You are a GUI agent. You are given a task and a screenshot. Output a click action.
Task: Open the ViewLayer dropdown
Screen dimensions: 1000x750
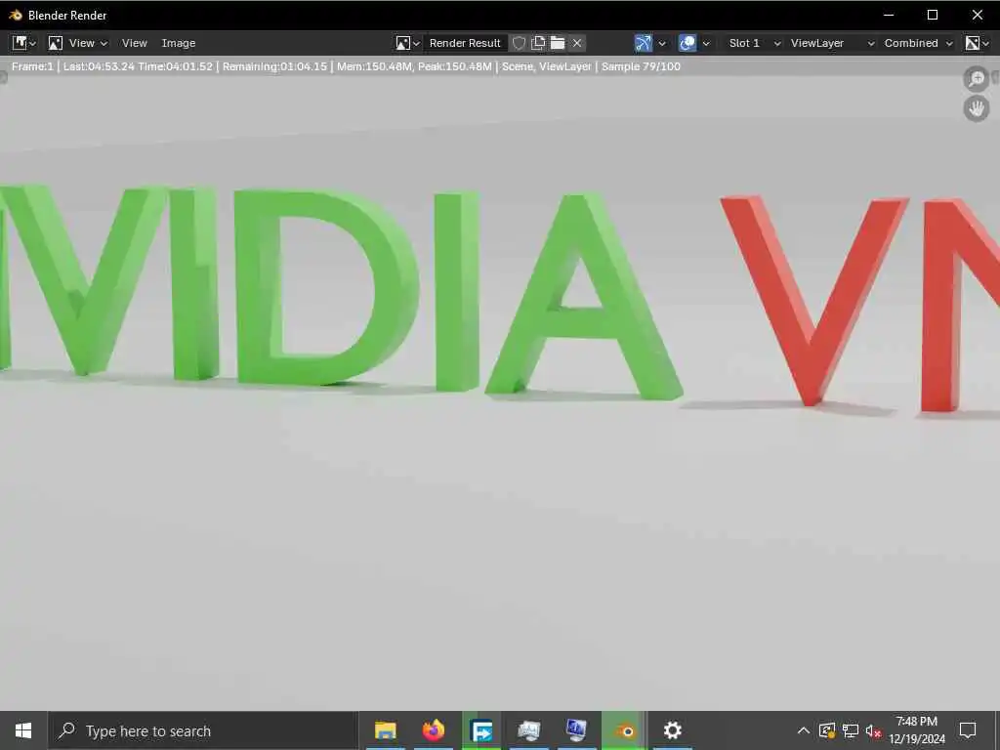tap(832, 43)
